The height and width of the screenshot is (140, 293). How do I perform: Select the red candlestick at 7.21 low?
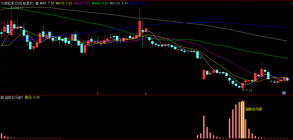coord(242,86)
